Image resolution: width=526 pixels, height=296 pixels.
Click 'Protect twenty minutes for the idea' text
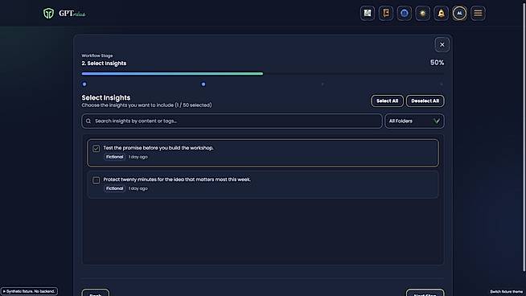(x=177, y=179)
